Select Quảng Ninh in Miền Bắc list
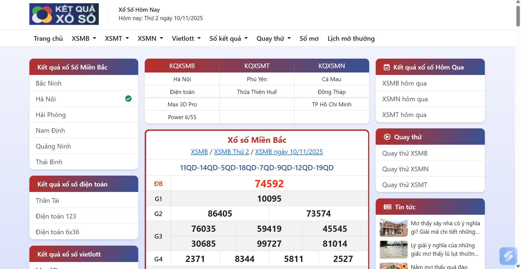This screenshot has height=269, width=521. click(x=53, y=146)
